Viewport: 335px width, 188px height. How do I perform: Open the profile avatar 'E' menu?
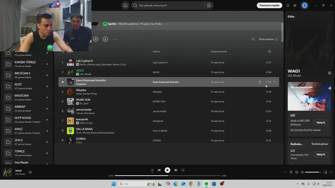(x=305, y=5)
